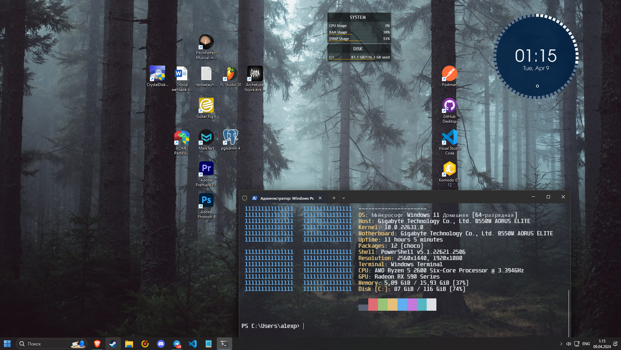Click the Windows Terminal taskbar icon

pyautogui.click(x=224, y=344)
